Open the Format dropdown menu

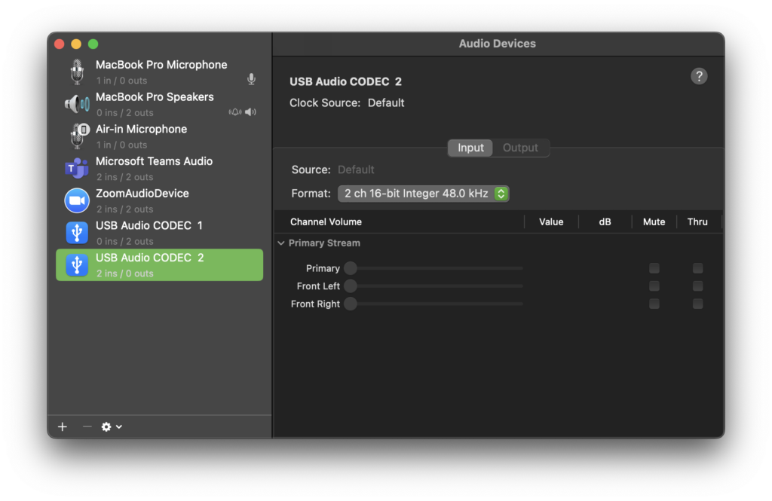423,194
